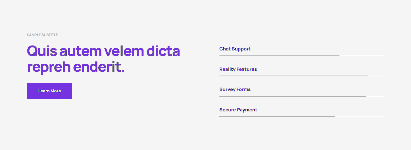Click the 'repreh enderit.' heading line
The height and width of the screenshot is (150, 411).
76,67
